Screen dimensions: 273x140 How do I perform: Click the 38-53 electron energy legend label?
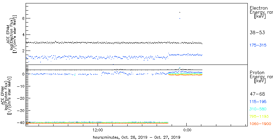point(257,32)
